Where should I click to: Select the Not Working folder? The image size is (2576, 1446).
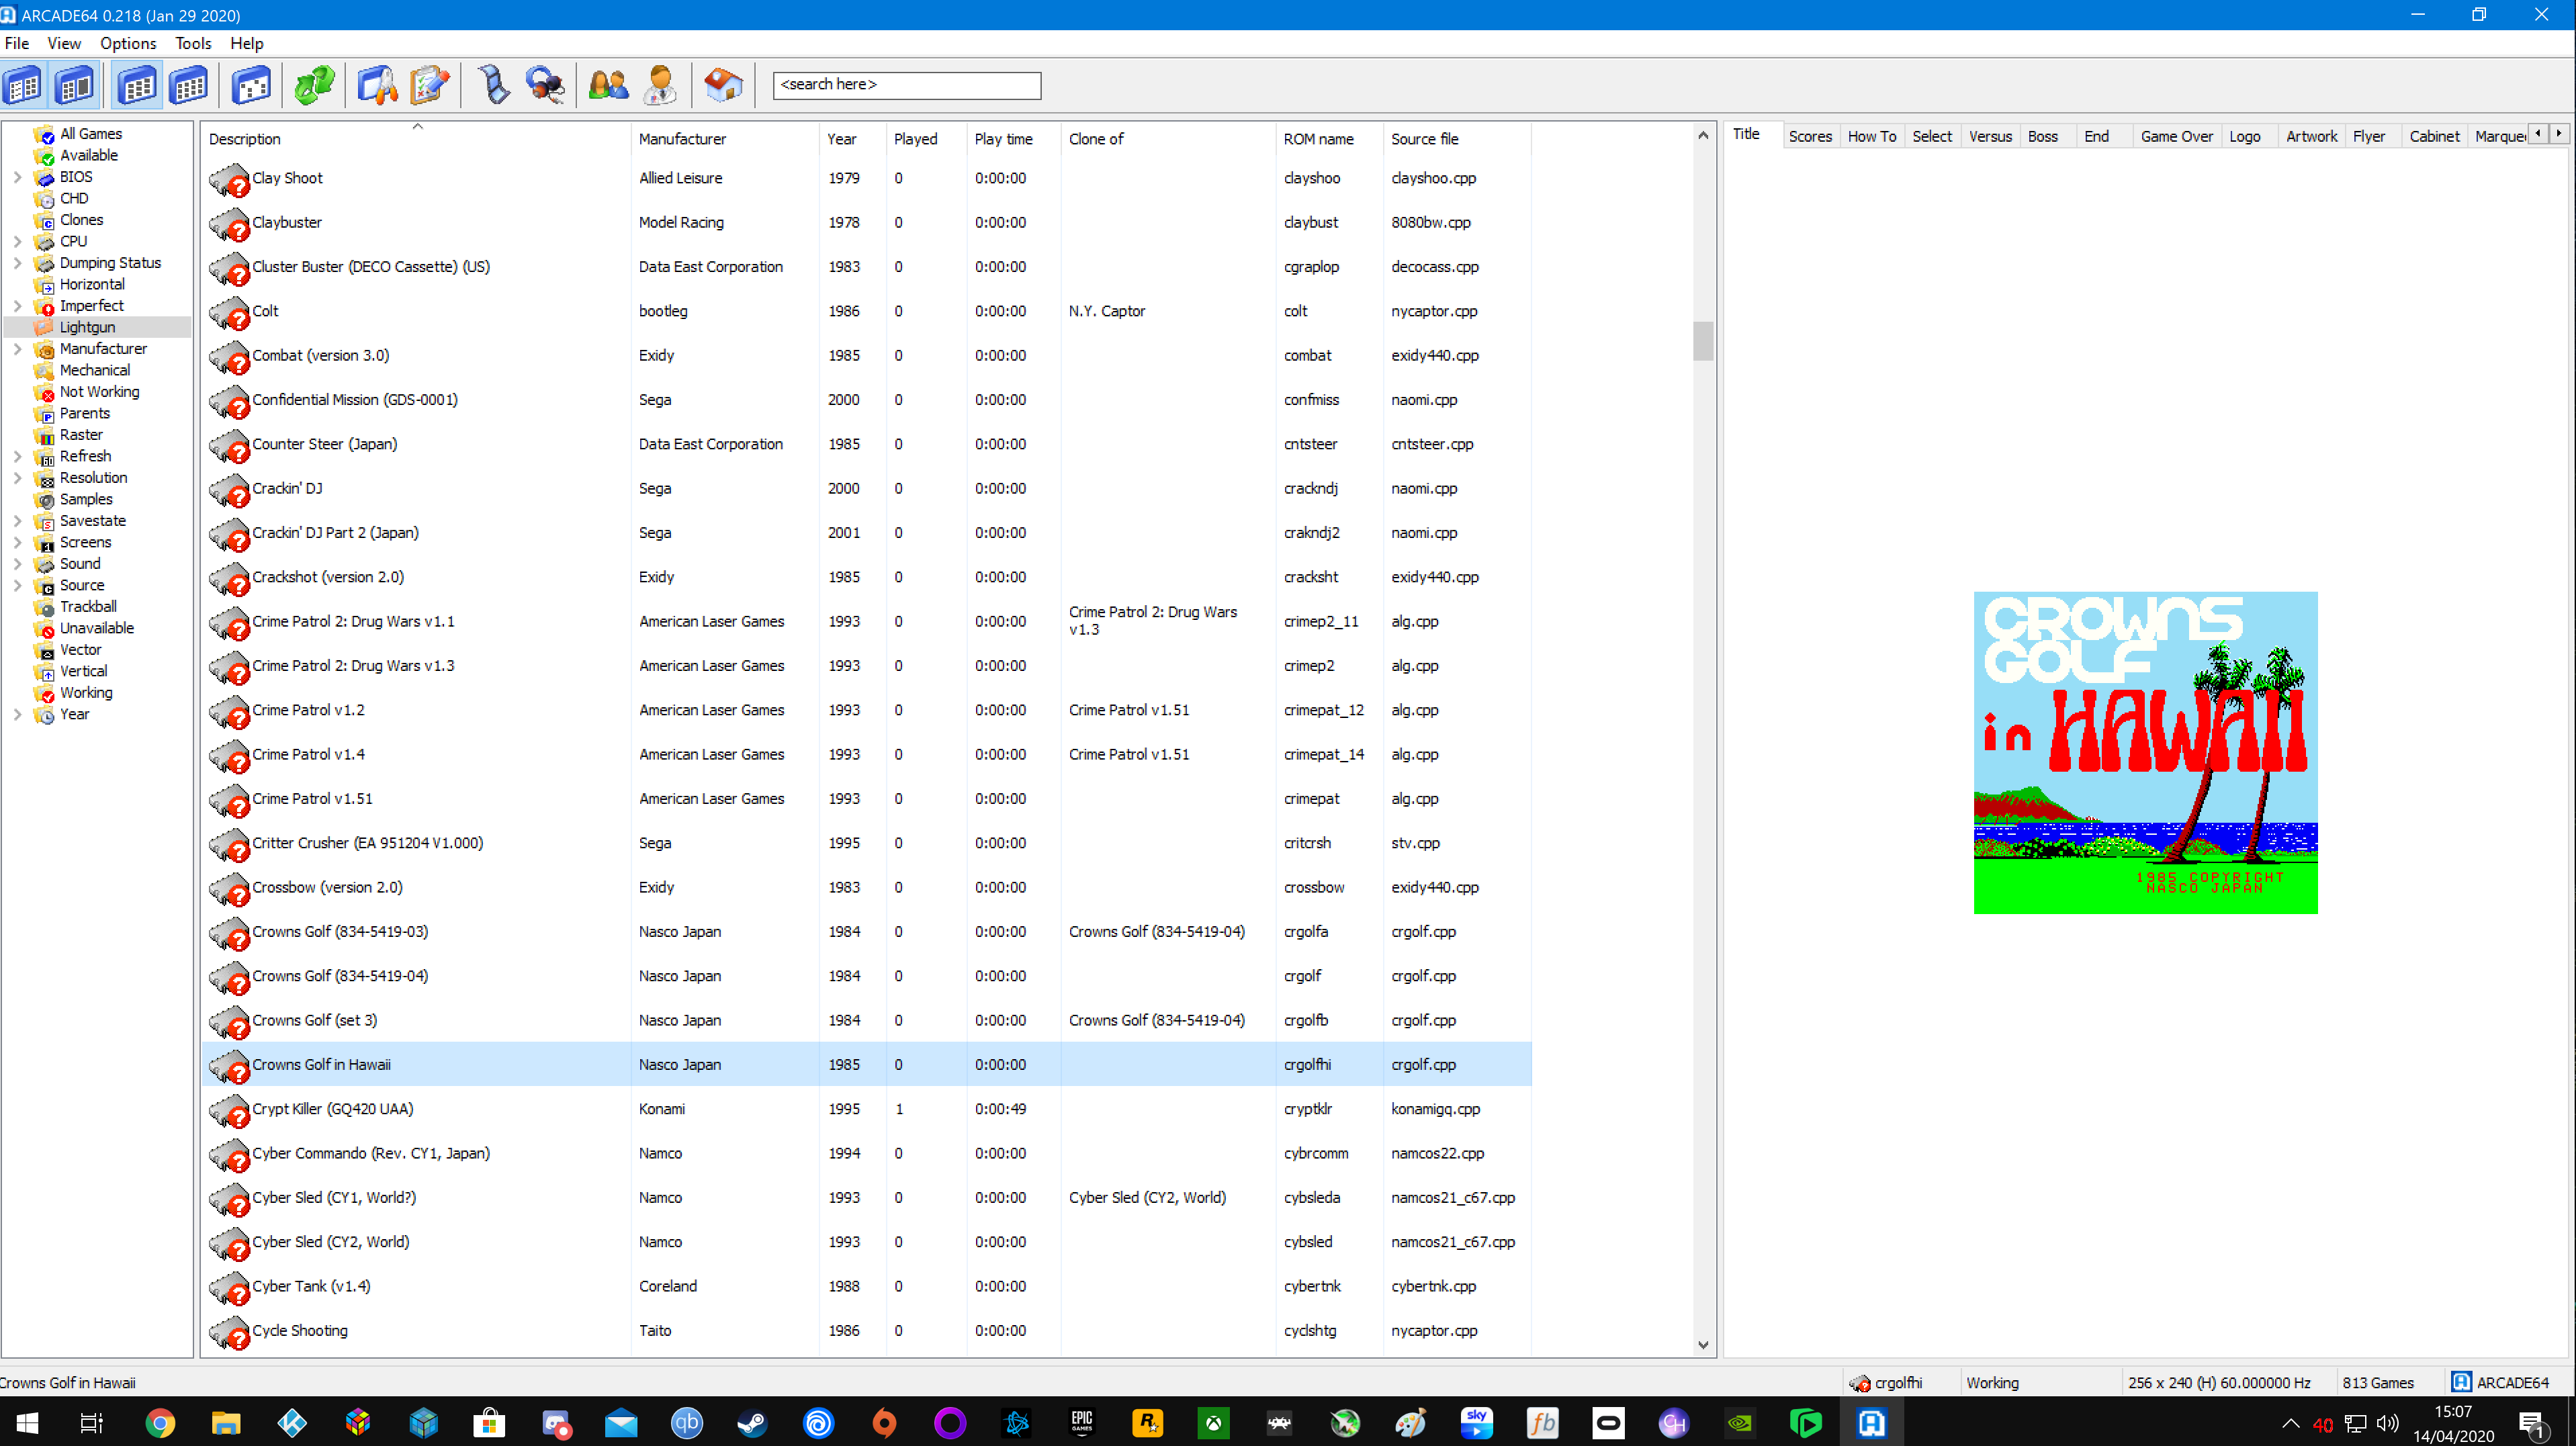(x=99, y=392)
